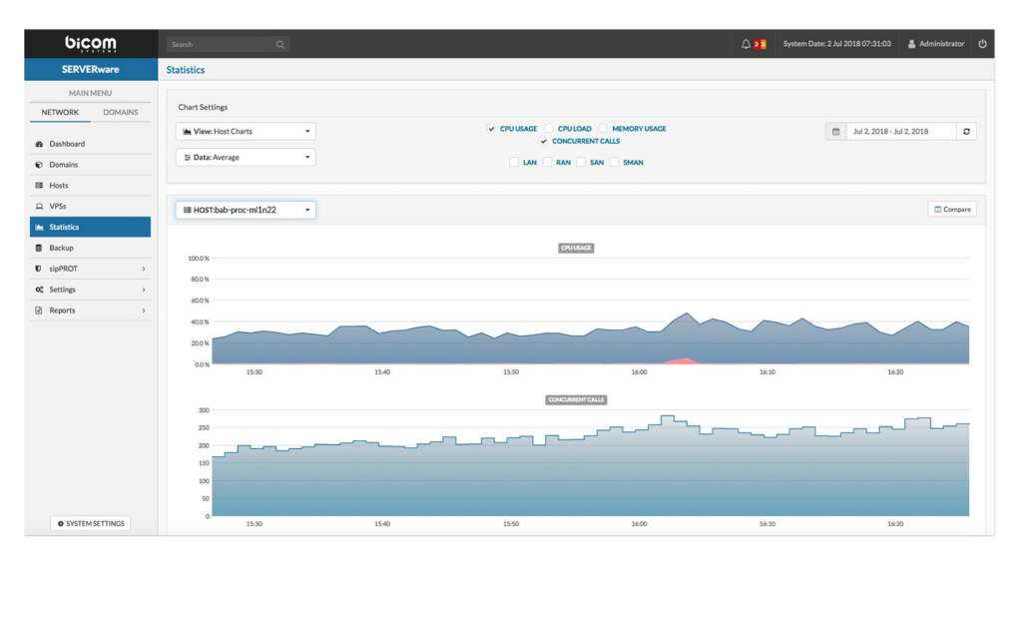Select the NETWORK tab

(60, 112)
